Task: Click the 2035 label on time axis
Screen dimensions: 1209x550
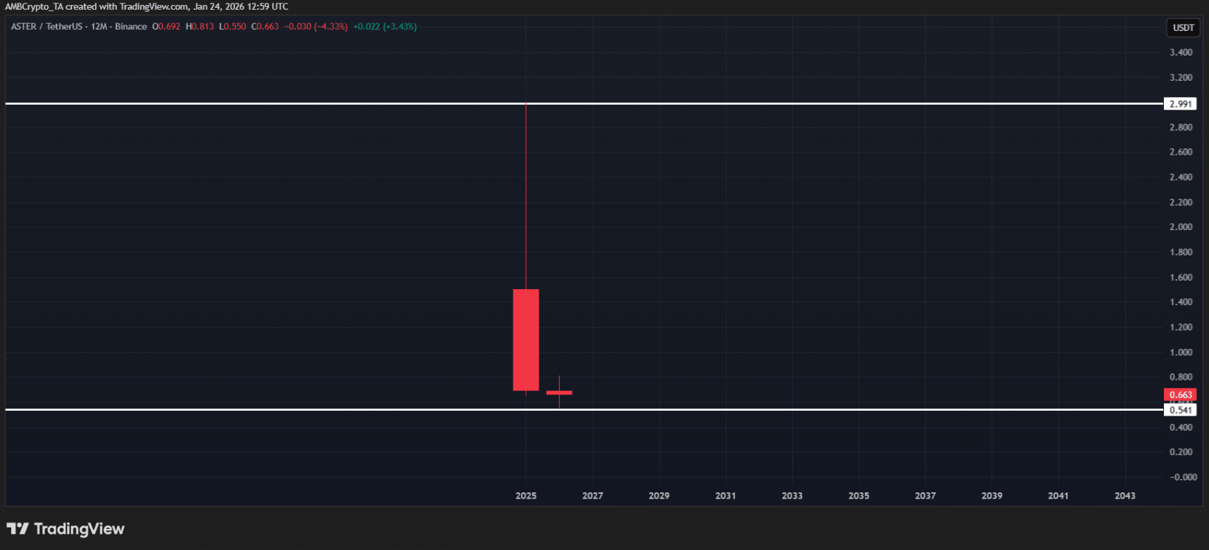Action: point(858,496)
